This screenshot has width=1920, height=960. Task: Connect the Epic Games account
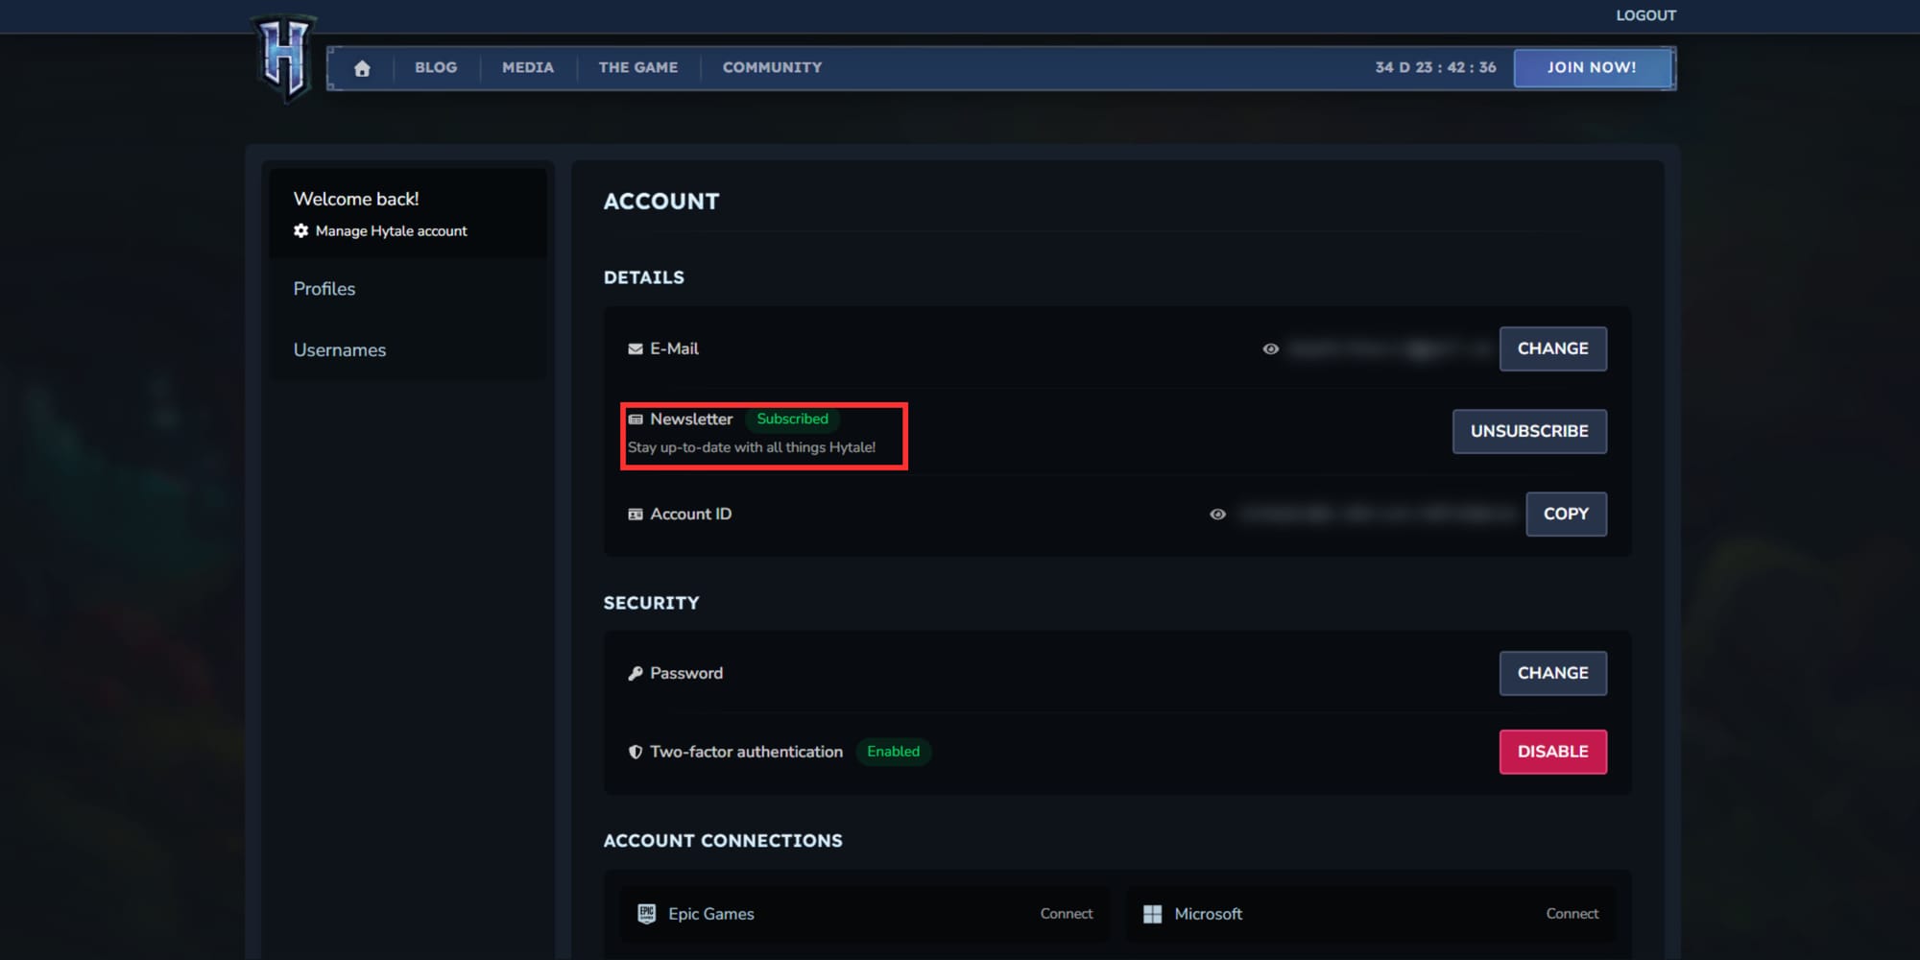[1066, 914]
